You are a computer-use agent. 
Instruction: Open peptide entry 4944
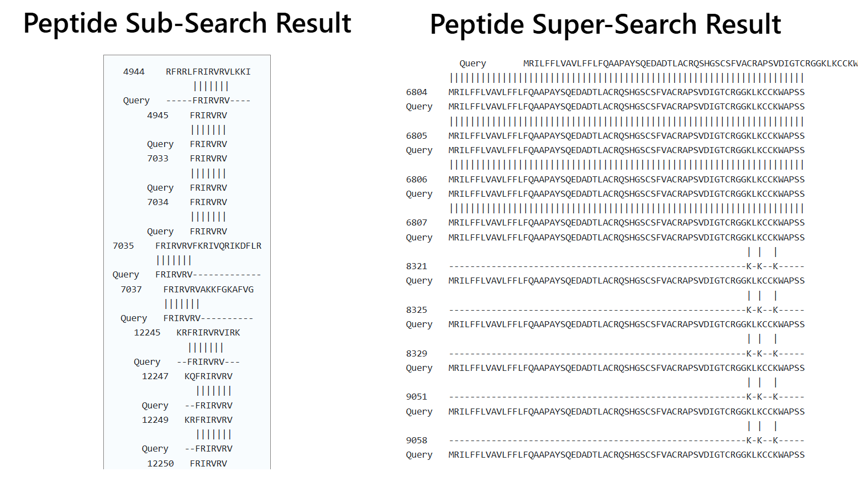[134, 72]
